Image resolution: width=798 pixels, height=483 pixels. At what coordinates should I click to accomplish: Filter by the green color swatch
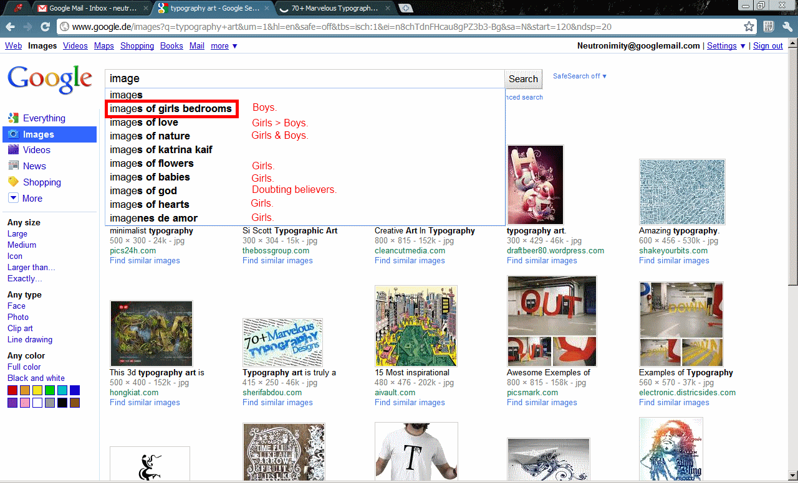click(50, 390)
